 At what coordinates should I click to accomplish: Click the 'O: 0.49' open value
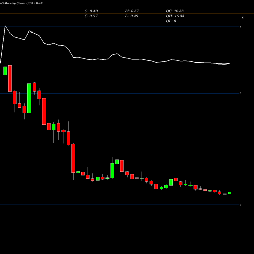91,11
